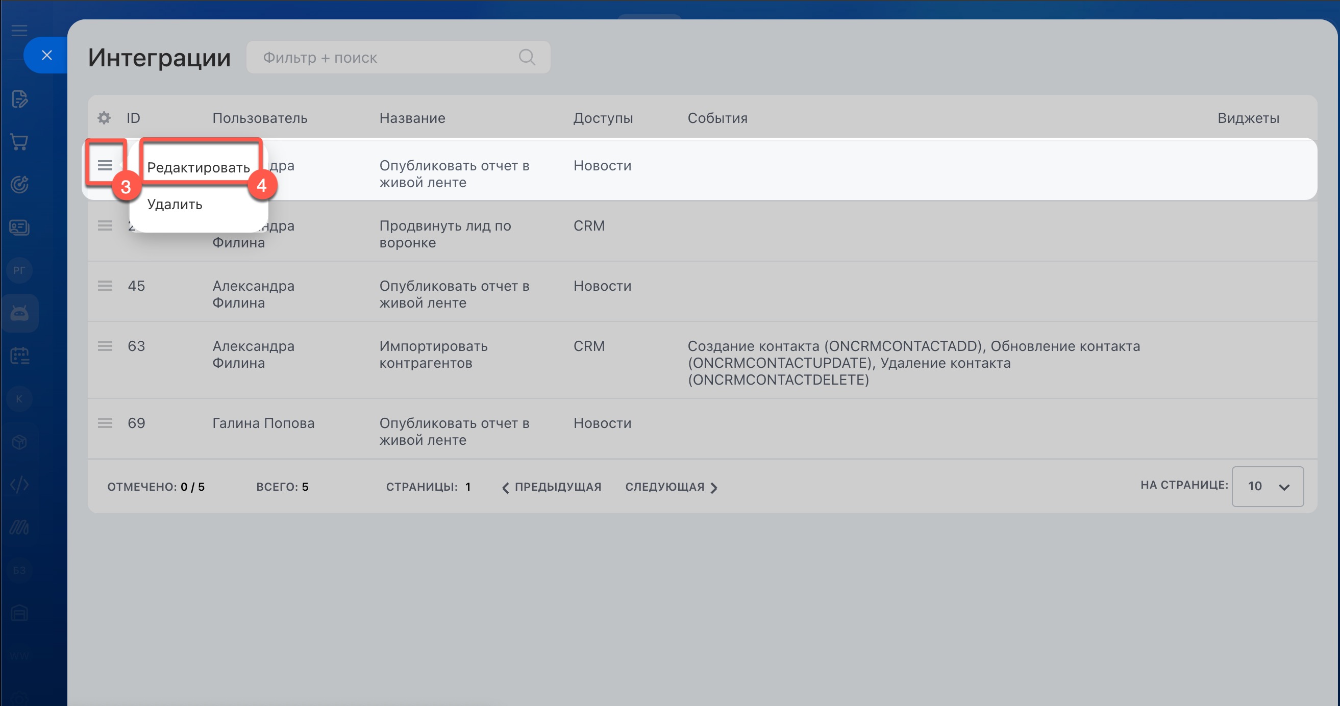Click Новости access in row 45
Screen dimensions: 1340x706
point(602,286)
